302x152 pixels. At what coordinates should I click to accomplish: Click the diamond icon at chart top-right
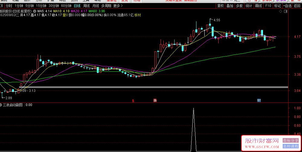(281, 11)
